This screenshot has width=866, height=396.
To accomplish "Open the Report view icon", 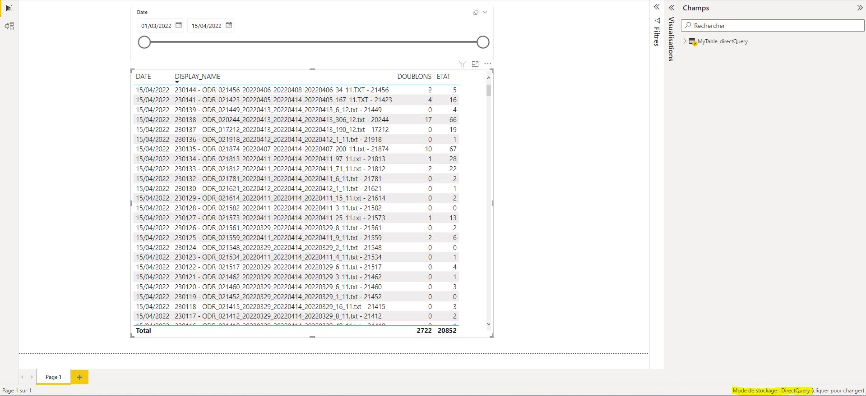I will (x=9, y=8).
